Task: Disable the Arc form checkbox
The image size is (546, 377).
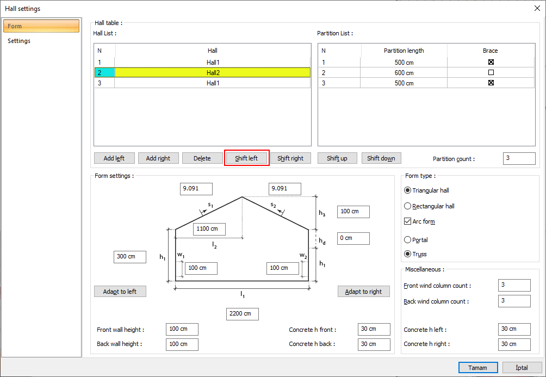Action: [408, 221]
